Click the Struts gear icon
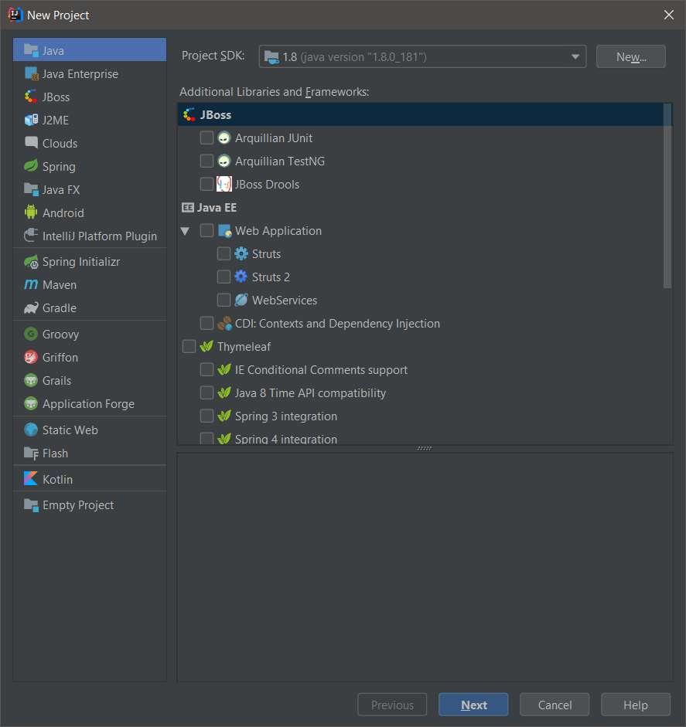Image resolution: width=686 pixels, height=727 pixels. (x=241, y=253)
